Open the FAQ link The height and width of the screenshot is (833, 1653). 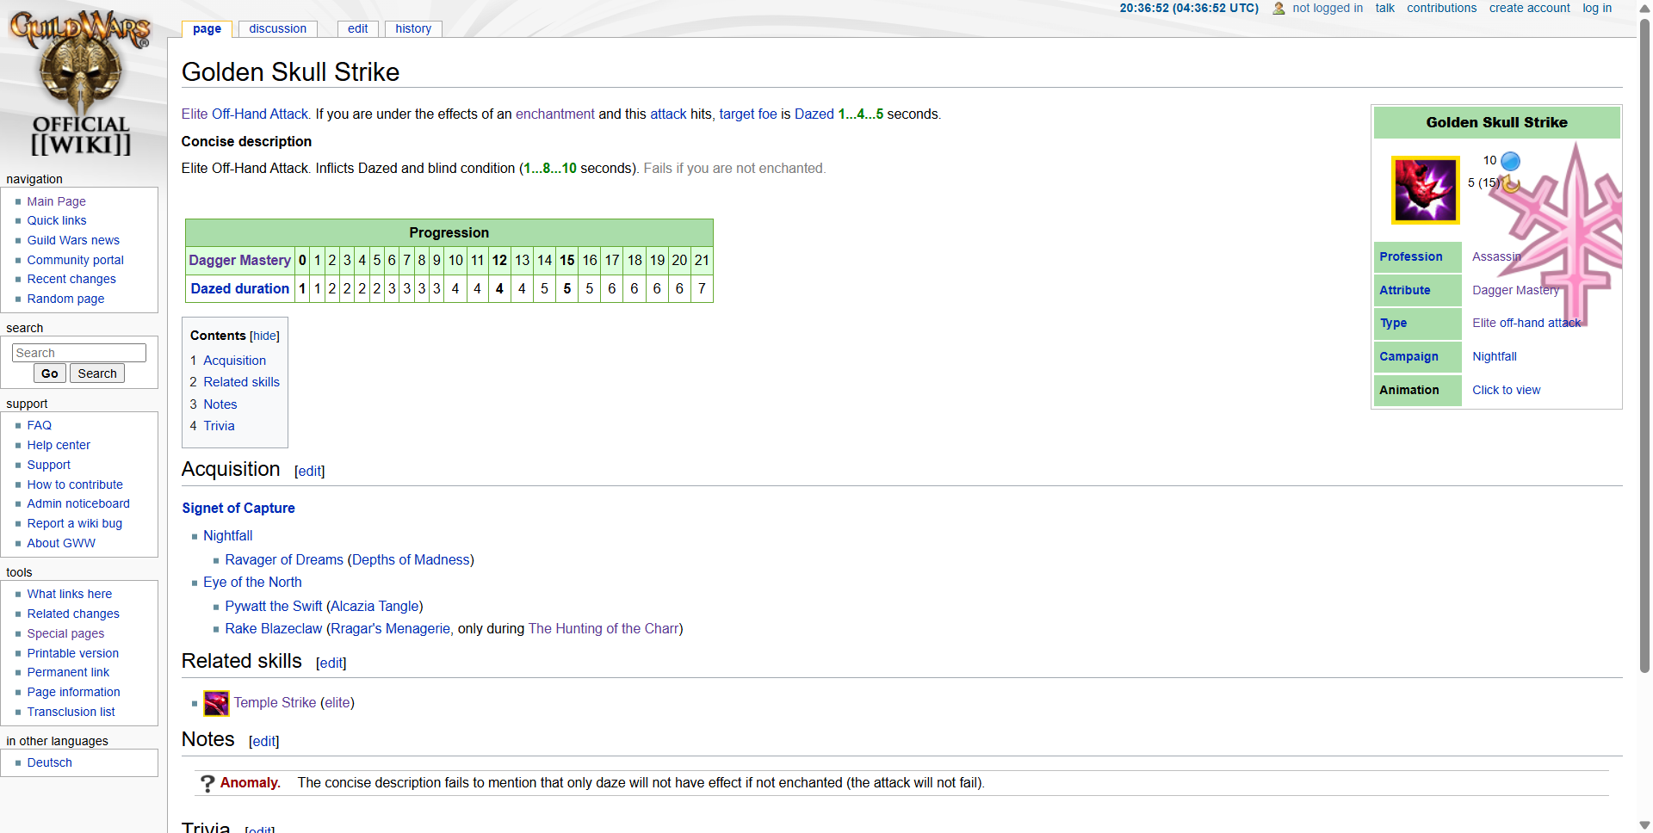pos(39,425)
